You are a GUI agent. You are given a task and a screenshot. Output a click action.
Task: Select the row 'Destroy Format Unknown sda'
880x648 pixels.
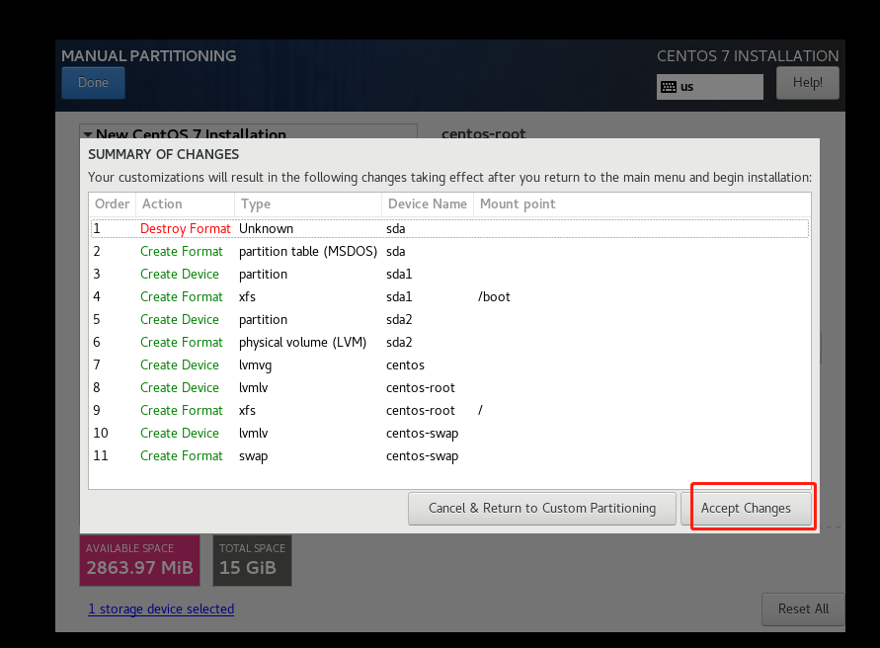click(x=449, y=228)
